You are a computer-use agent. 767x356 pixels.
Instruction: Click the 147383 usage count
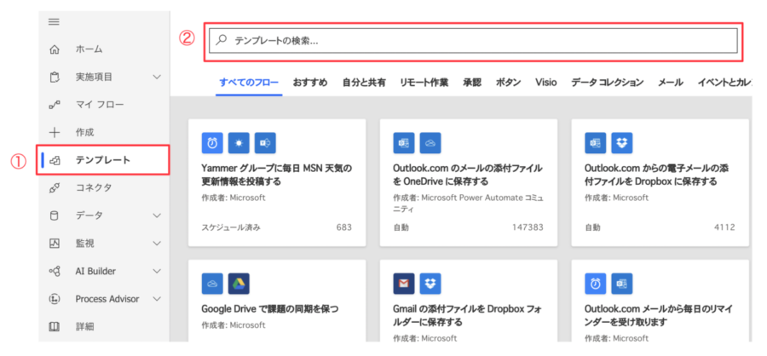pos(528,227)
